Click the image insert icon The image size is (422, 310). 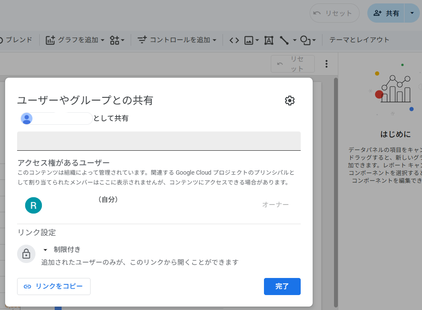249,41
